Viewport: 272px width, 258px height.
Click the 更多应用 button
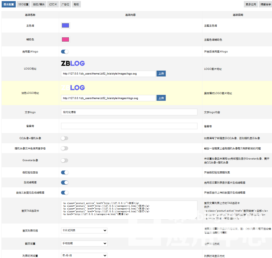tap(251, 4)
